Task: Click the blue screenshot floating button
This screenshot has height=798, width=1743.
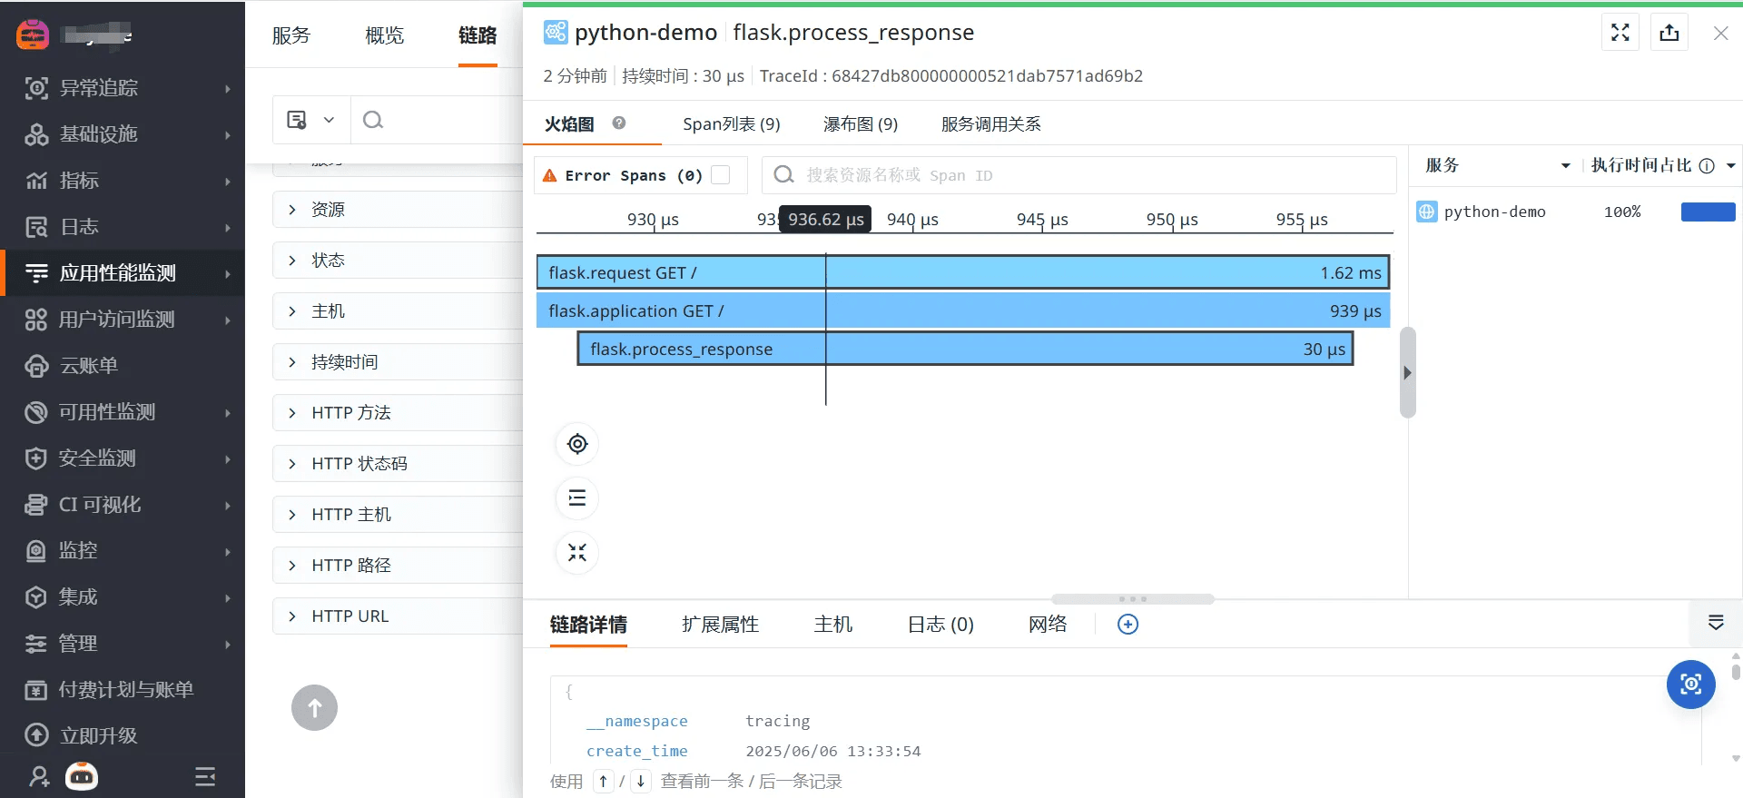Action: (x=1690, y=685)
